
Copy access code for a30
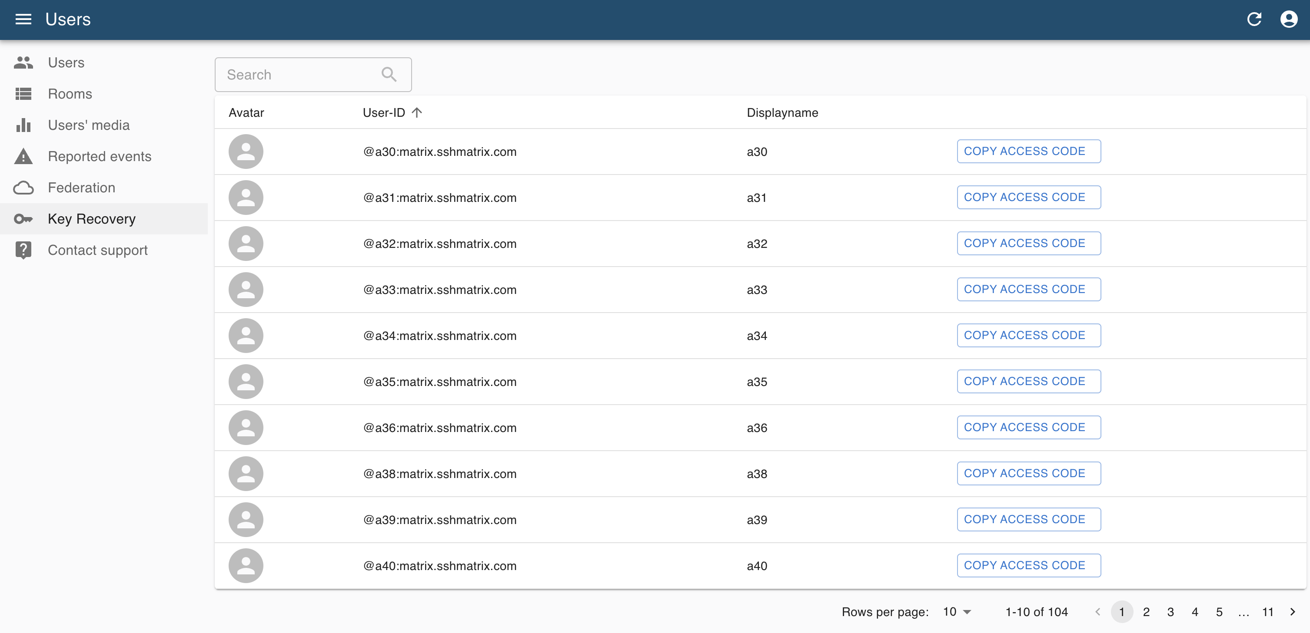pyautogui.click(x=1028, y=152)
